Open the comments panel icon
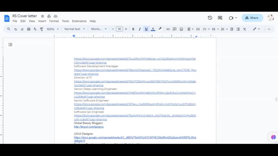278x156 pixels. click(220, 18)
